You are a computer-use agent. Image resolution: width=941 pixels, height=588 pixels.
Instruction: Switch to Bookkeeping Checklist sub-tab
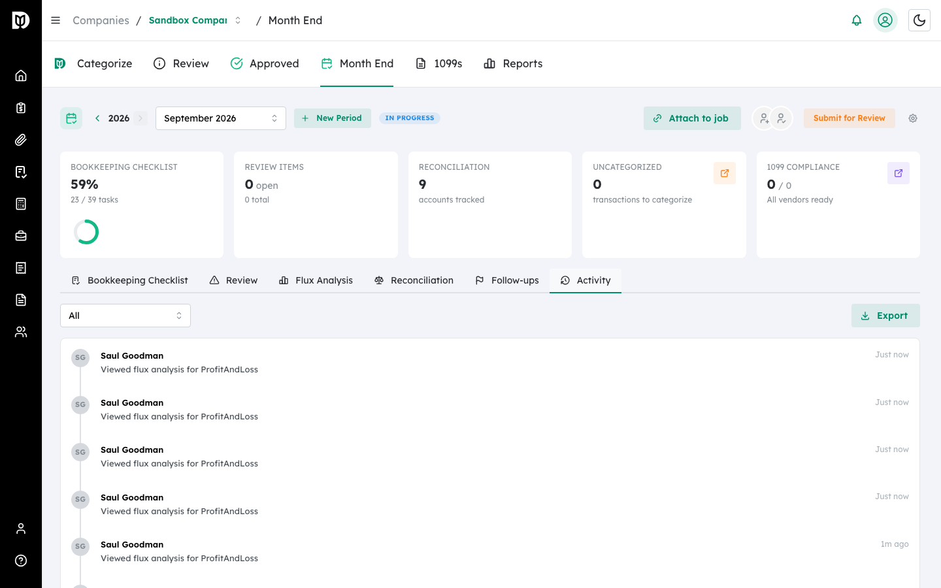(x=129, y=280)
